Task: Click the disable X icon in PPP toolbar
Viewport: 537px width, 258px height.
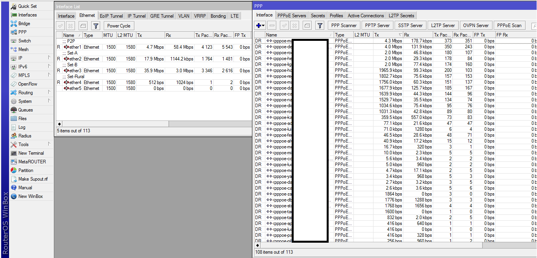Action: click(x=294, y=26)
